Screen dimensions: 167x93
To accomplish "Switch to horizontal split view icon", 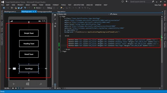I will tap(55, 86).
